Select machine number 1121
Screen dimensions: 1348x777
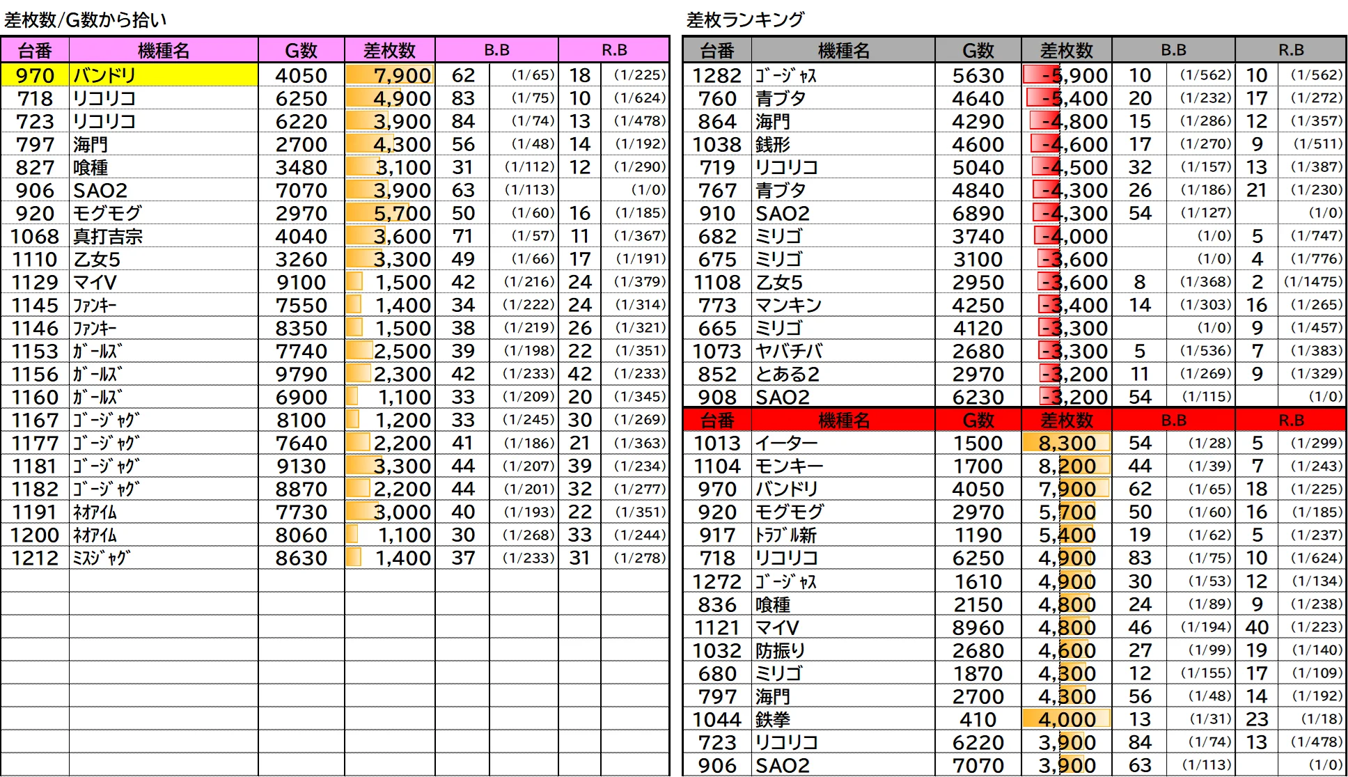[717, 627]
